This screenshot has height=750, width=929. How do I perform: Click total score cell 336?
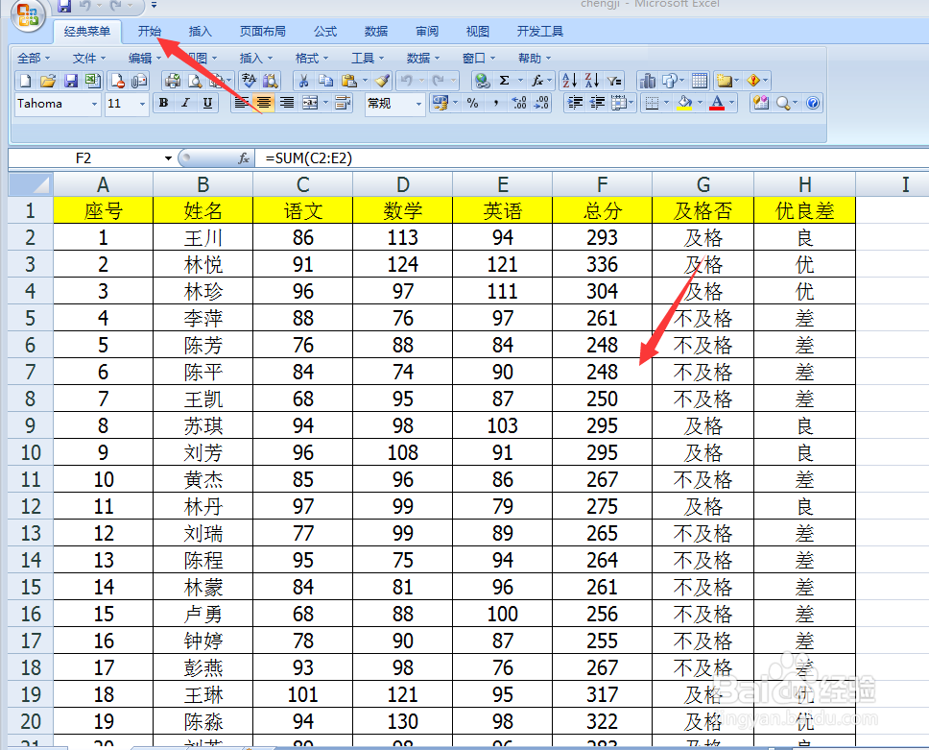coord(602,264)
